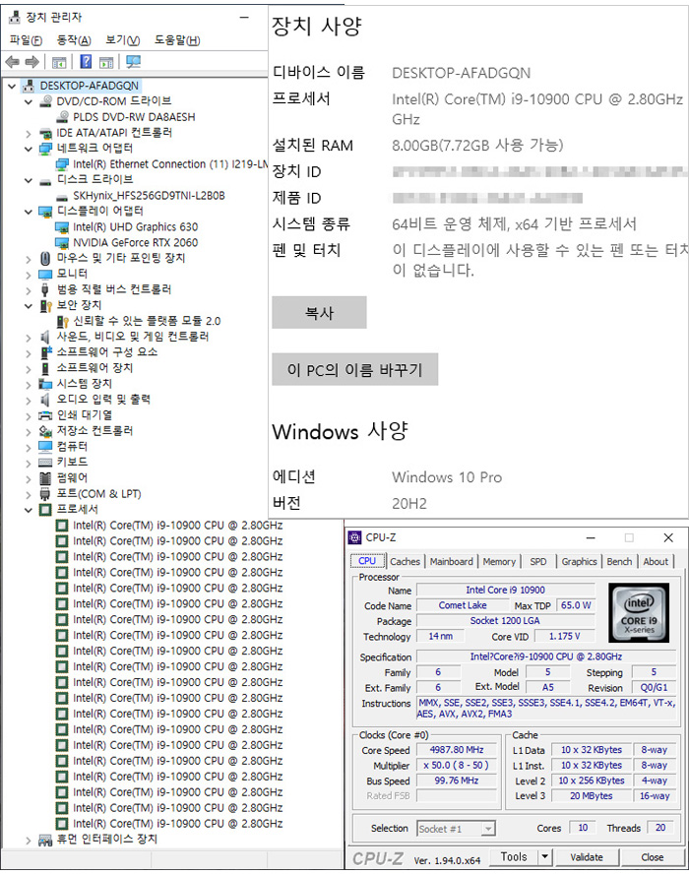Click the 복사 button

(x=319, y=313)
